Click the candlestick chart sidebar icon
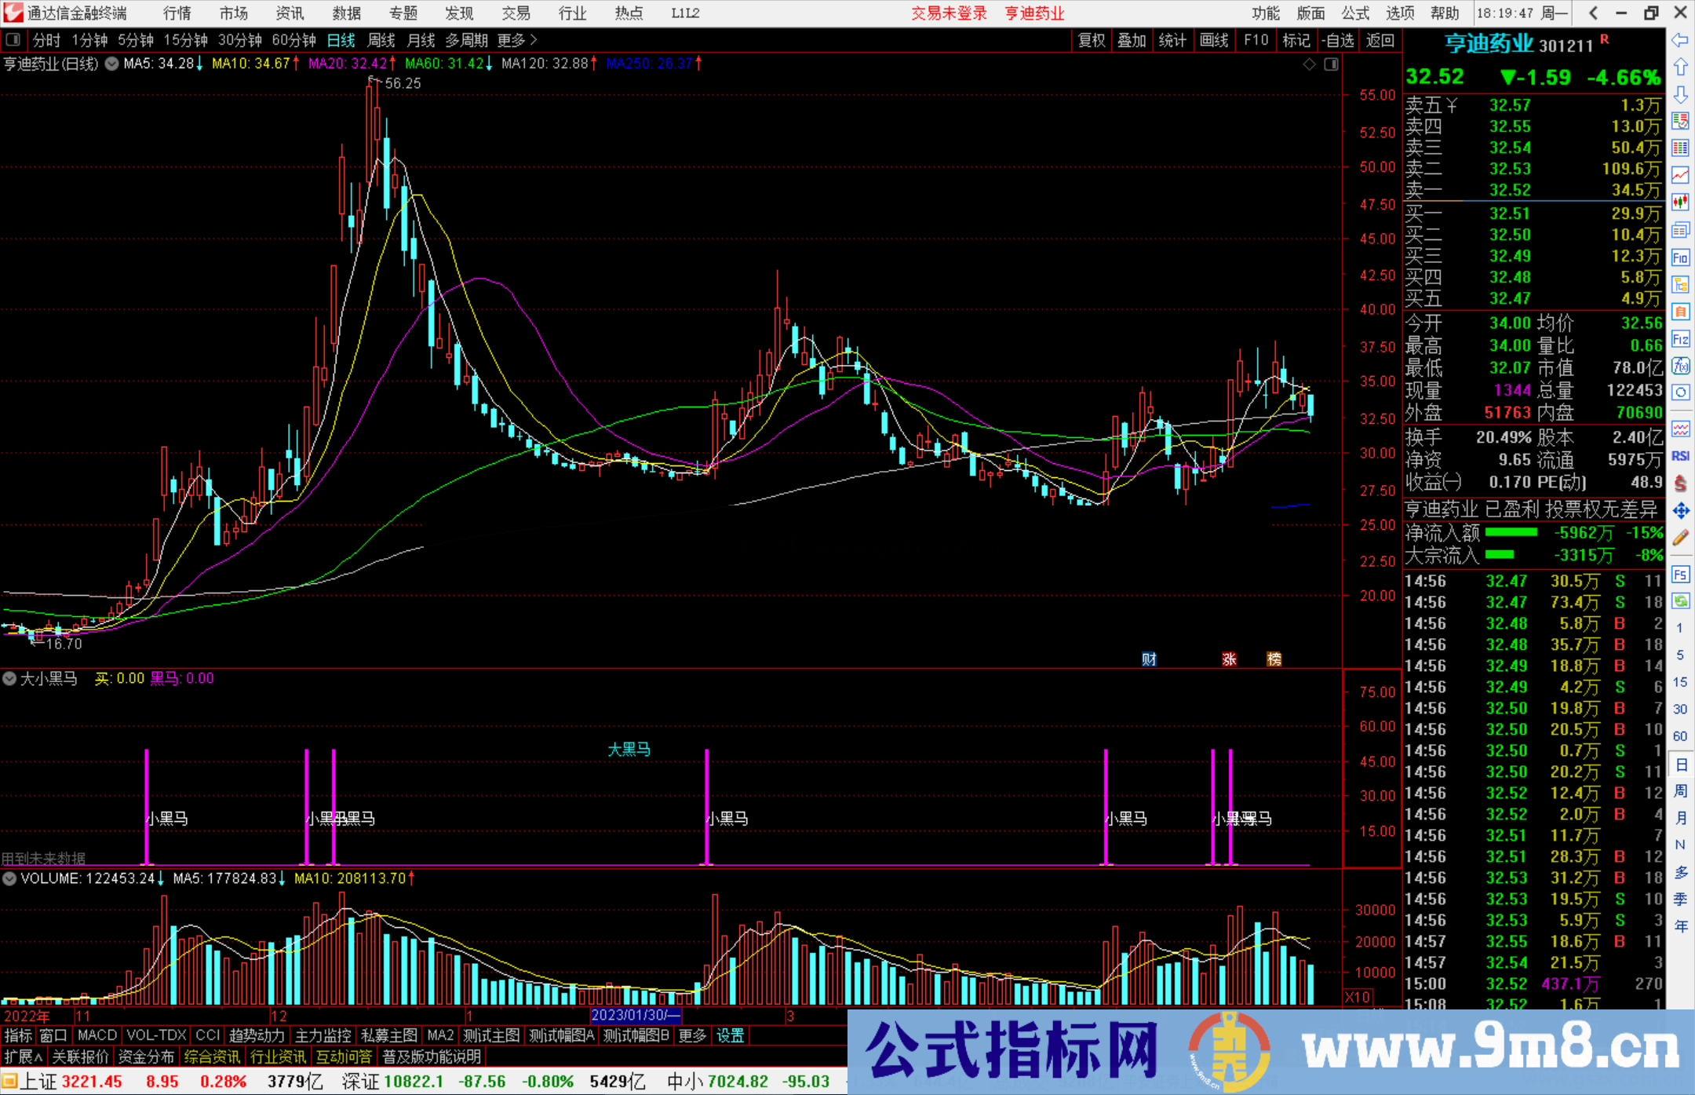This screenshot has height=1095, width=1695. point(1680,202)
